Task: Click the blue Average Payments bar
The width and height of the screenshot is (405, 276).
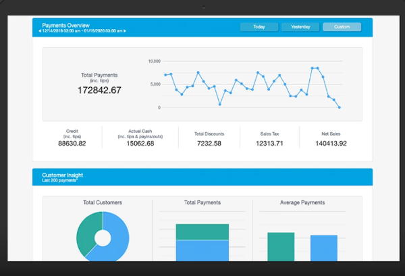Action: (323, 248)
